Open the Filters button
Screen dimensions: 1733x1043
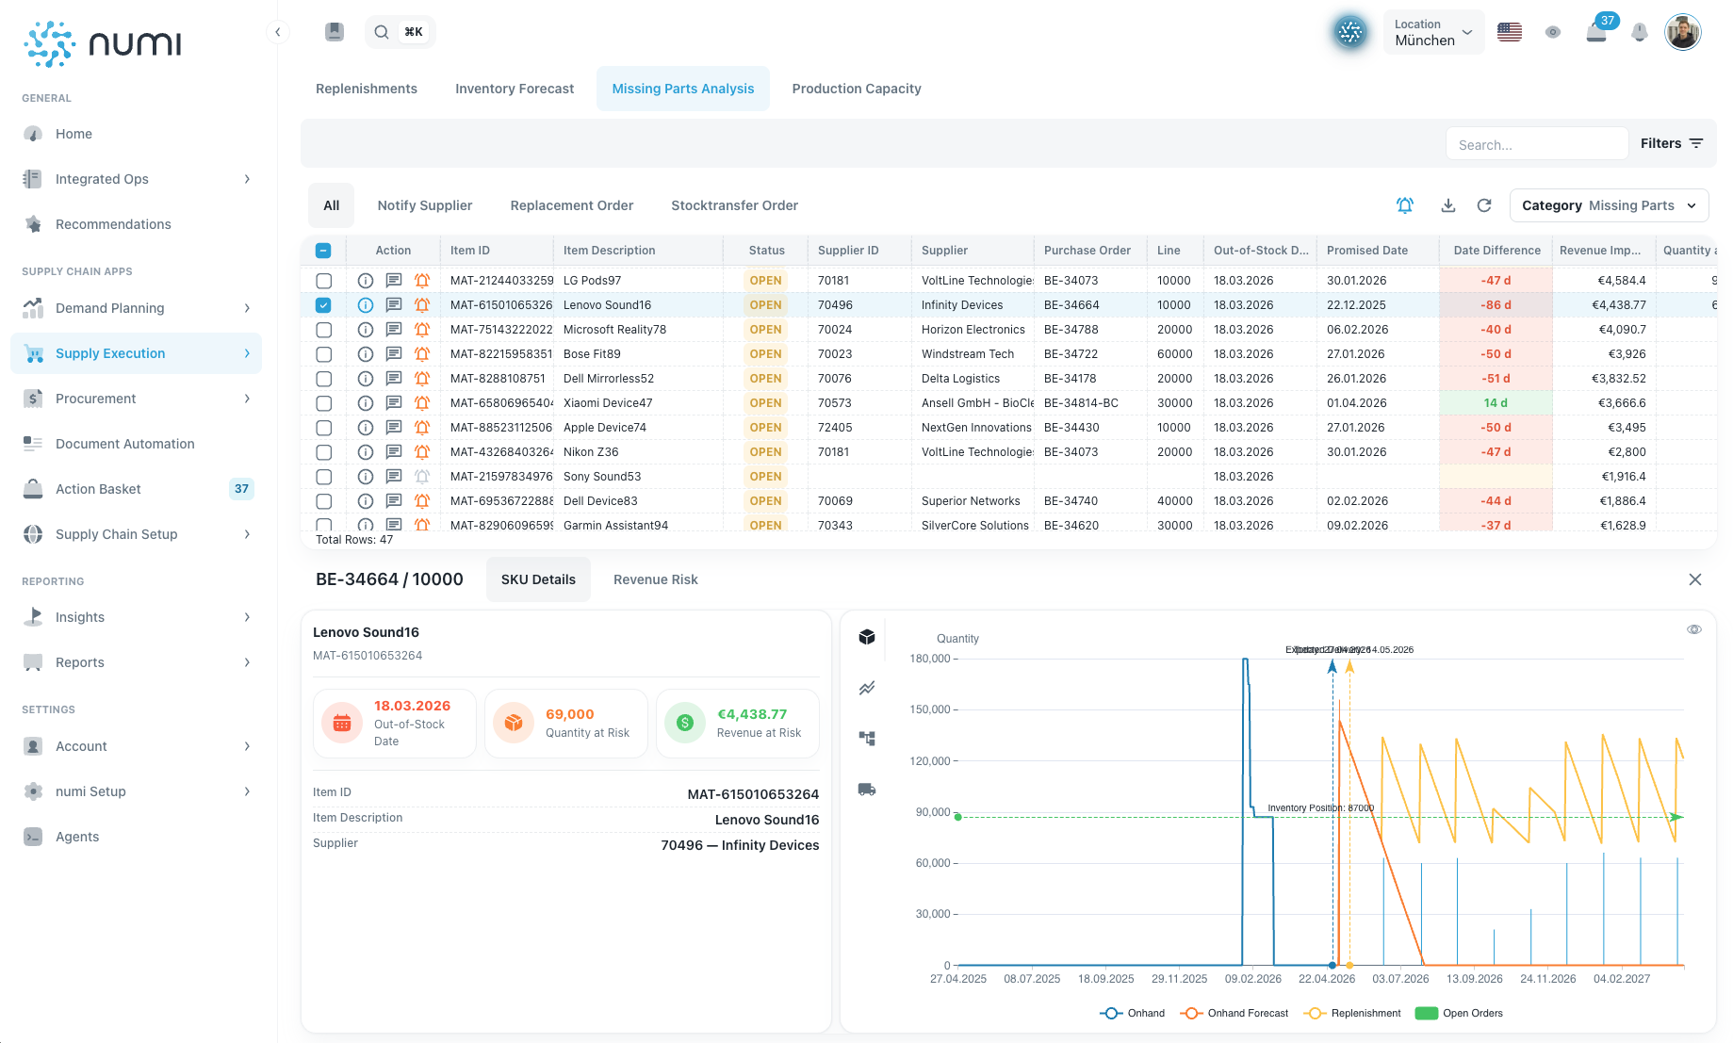[1672, 143]
